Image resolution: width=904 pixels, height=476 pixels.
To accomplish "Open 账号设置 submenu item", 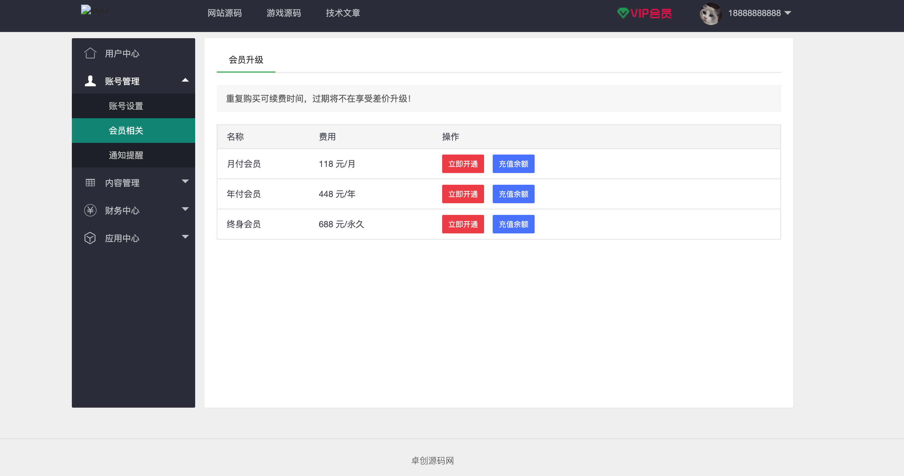I will point(134,106).
